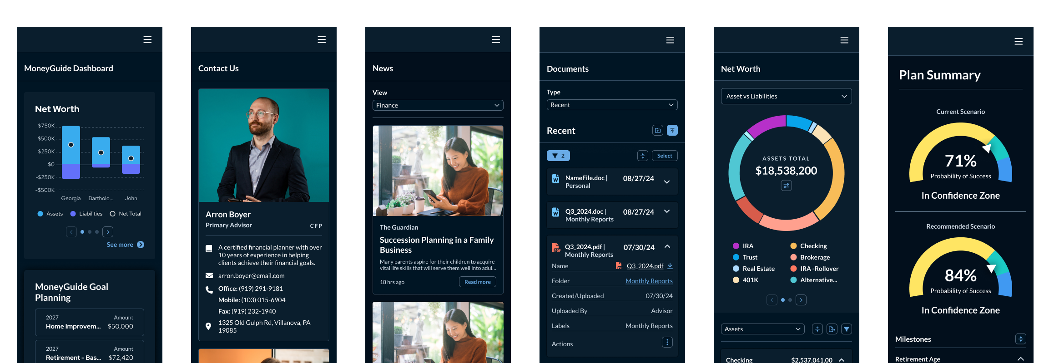The width and height of the screenshot is (1049, 363).
Task: Click the upload document icon in Recent header
Action: click(672, 131)
